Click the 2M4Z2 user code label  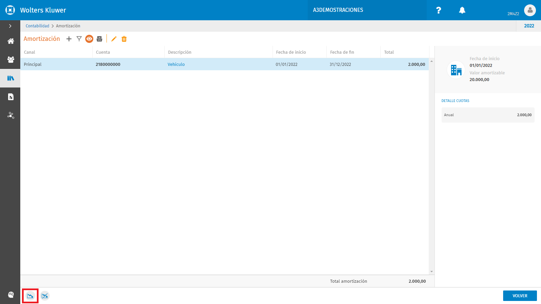pyautogui.click(x=513, y=14)
